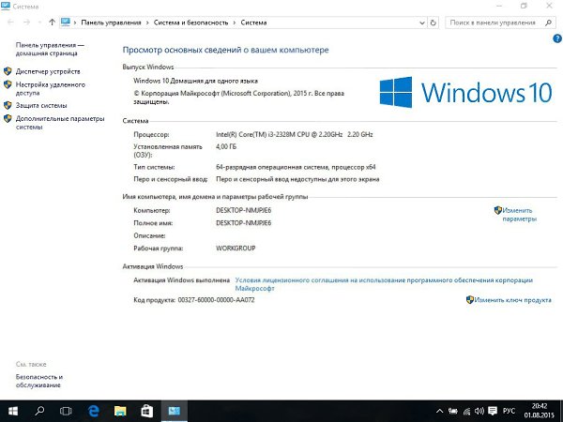This screenshot has width=563, height=422.
Task: Click the Forward navigation arrow
Action: click(26, 23)
